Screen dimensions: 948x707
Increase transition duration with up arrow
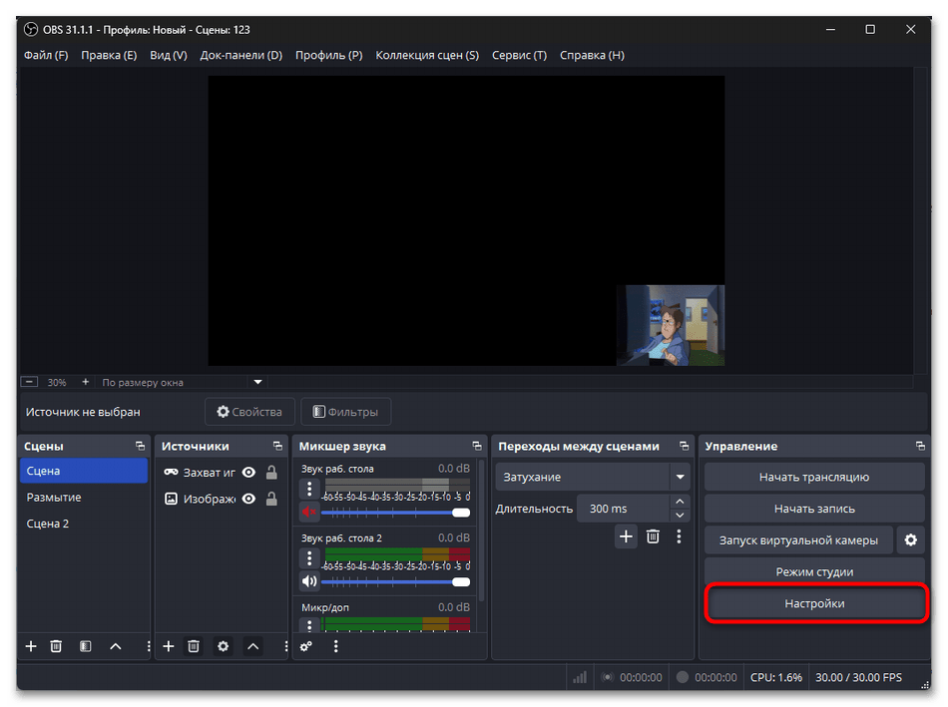680,503
